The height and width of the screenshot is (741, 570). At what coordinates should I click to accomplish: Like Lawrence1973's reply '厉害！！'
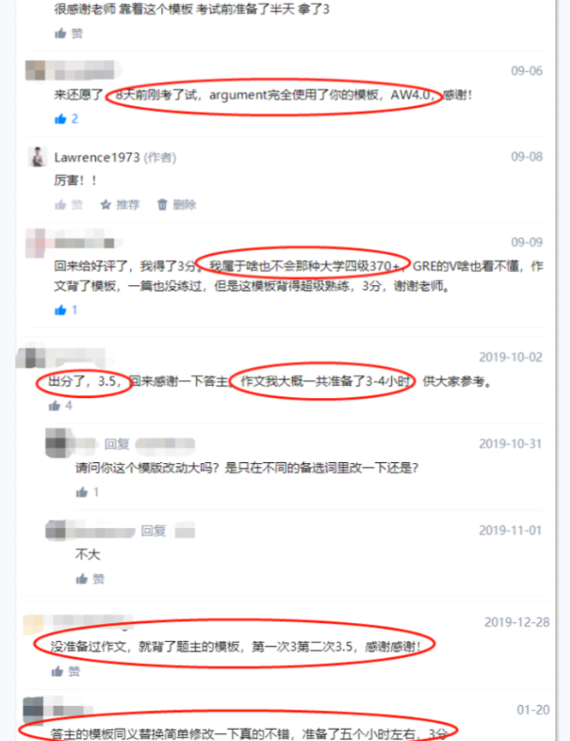tap(68, 205)
